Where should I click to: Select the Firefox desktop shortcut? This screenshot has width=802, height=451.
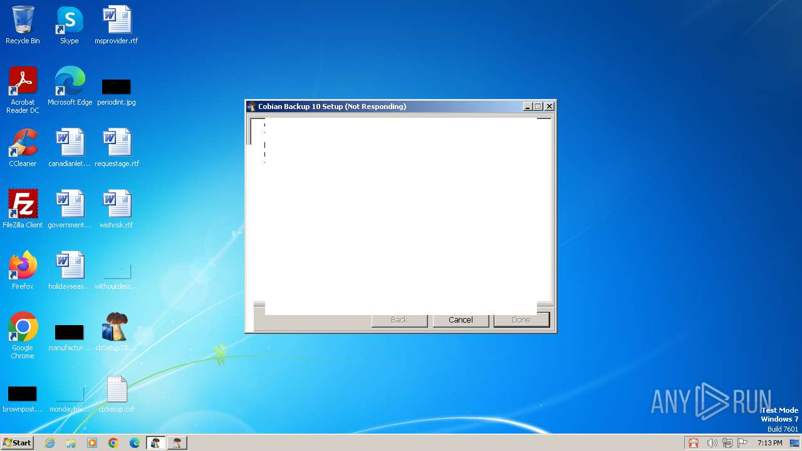[x=23, y=271]
